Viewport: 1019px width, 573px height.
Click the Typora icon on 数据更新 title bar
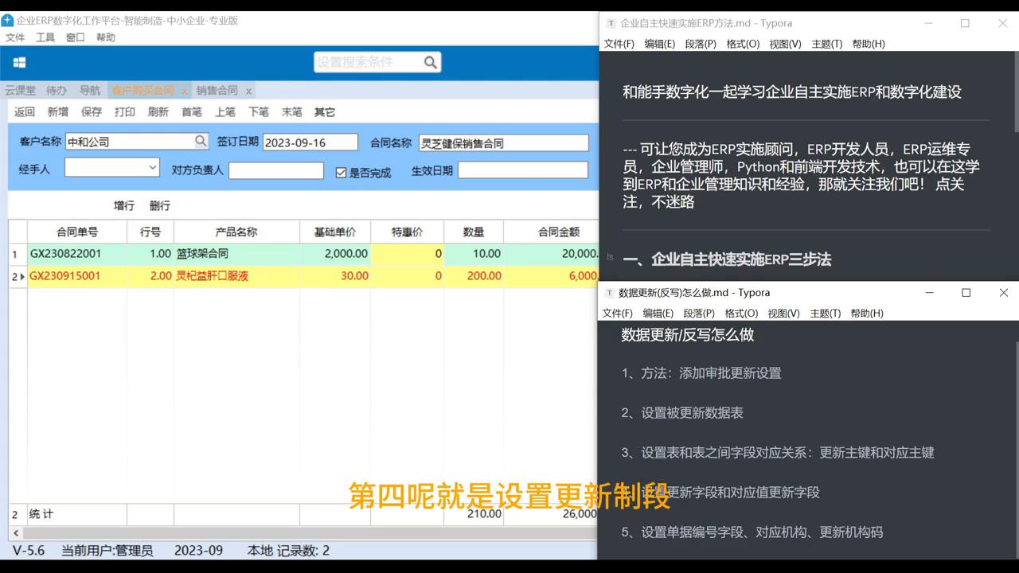[608, 293]
